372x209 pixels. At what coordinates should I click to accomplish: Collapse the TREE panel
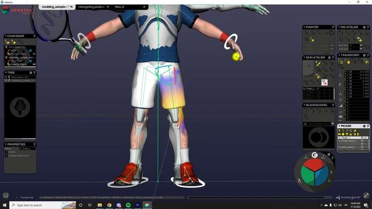(x=6, y=73)
